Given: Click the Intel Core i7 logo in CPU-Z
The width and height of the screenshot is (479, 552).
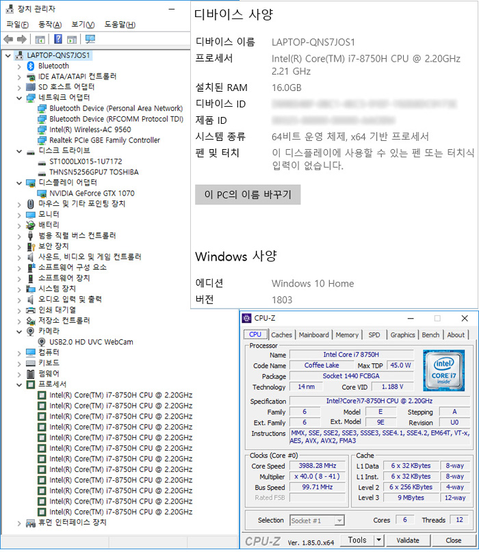Looking at the screenshot, I should (x=443, y=371).
